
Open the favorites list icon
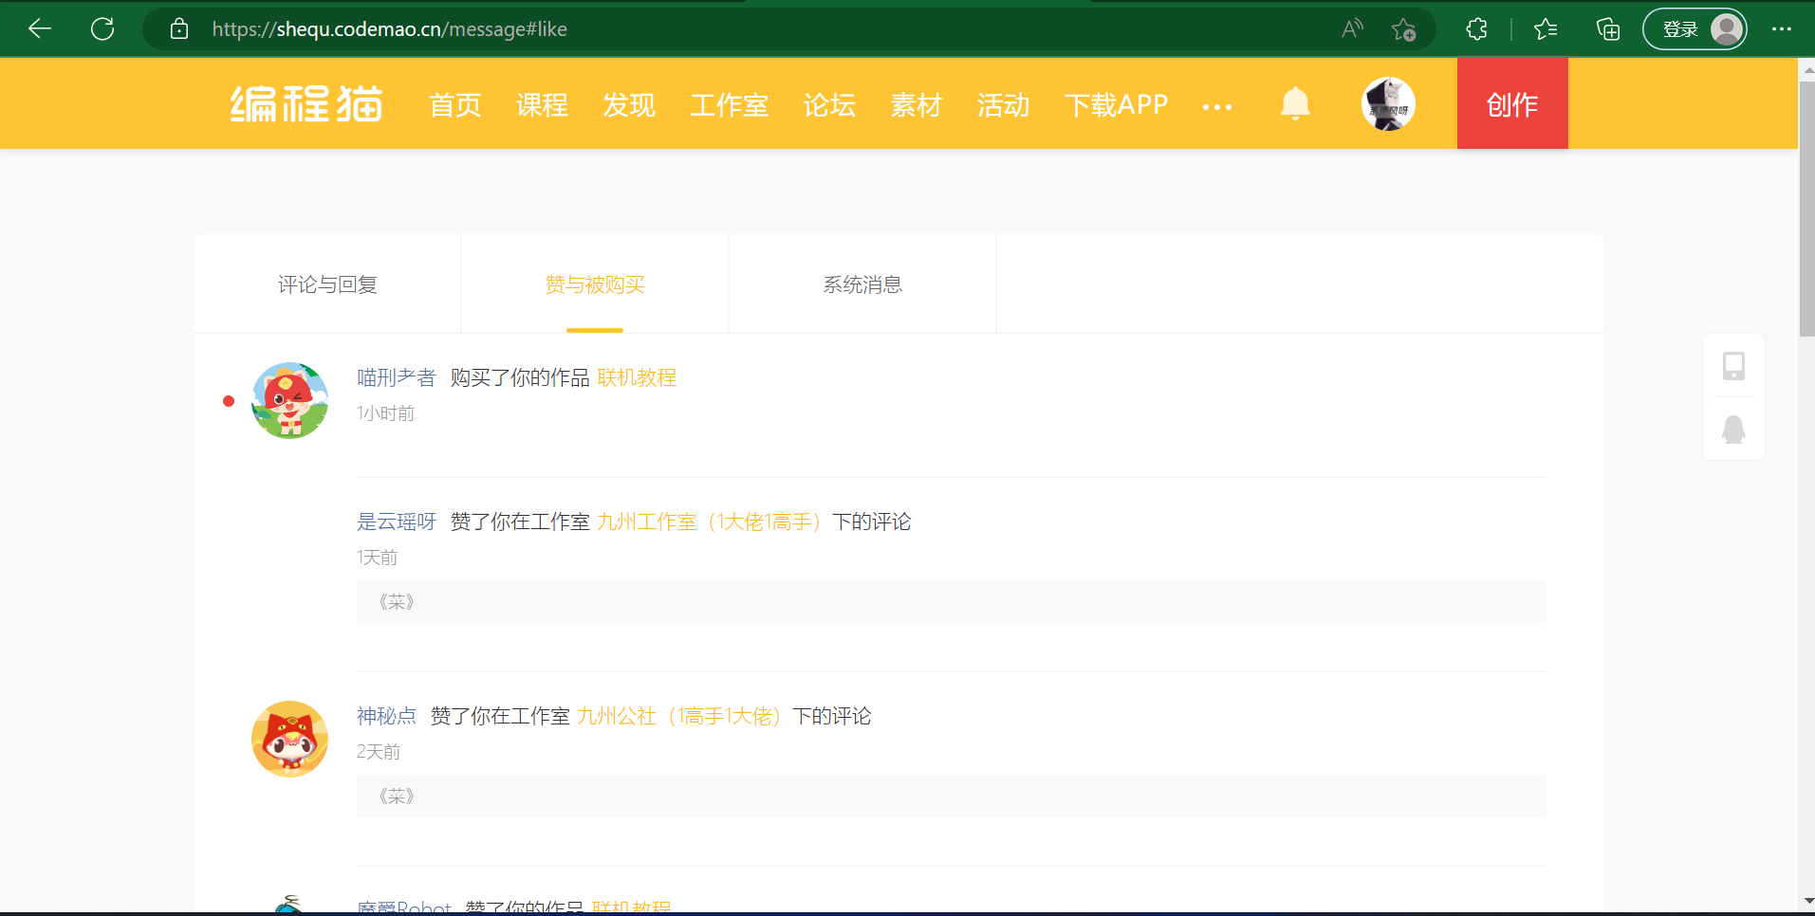(1546, 29)
